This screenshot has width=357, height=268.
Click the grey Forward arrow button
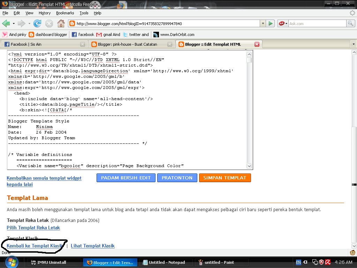21,23
